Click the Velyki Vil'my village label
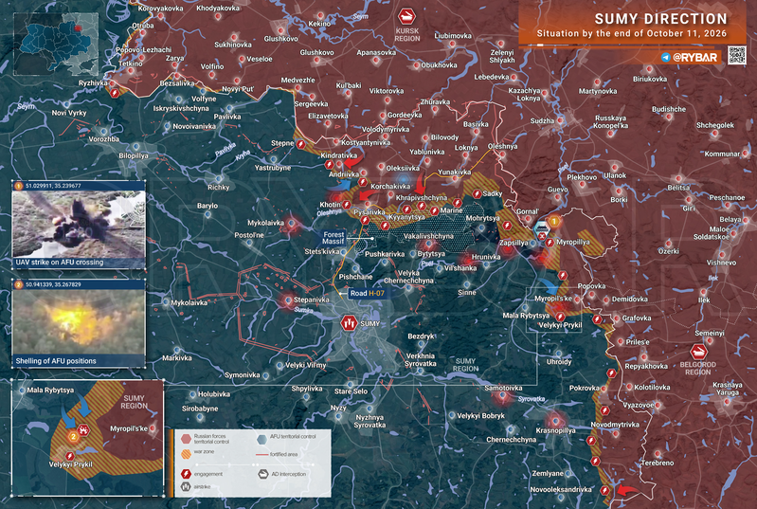 306,365
